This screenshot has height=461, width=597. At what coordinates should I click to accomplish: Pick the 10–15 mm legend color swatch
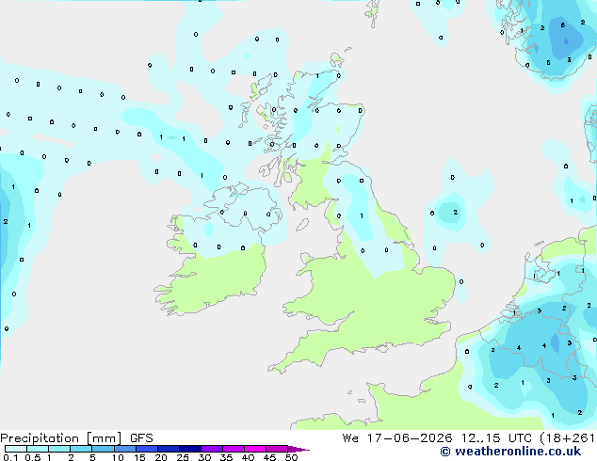click(125, 449)
